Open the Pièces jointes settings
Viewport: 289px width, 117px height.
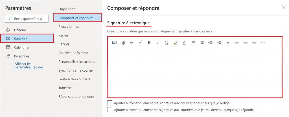coord(69,27)
